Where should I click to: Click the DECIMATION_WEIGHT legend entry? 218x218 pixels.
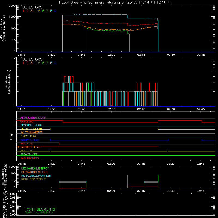[35, 172]
